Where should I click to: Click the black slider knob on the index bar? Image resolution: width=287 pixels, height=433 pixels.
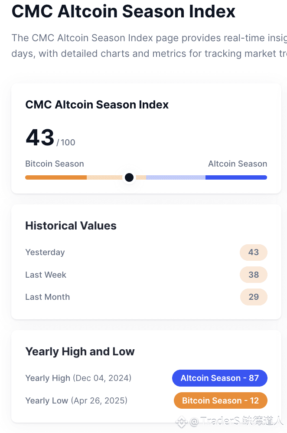coord(129,177)
